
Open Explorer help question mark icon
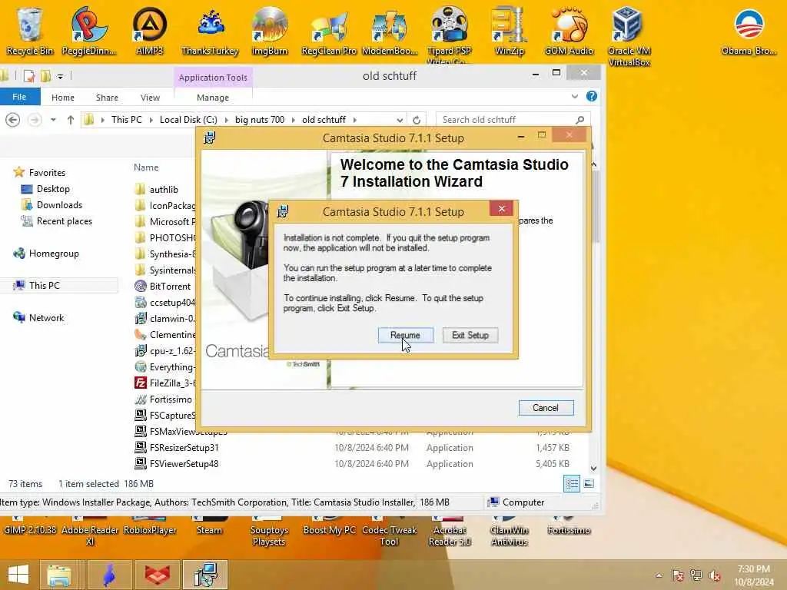pyautogui.click(x=592, y=96)
